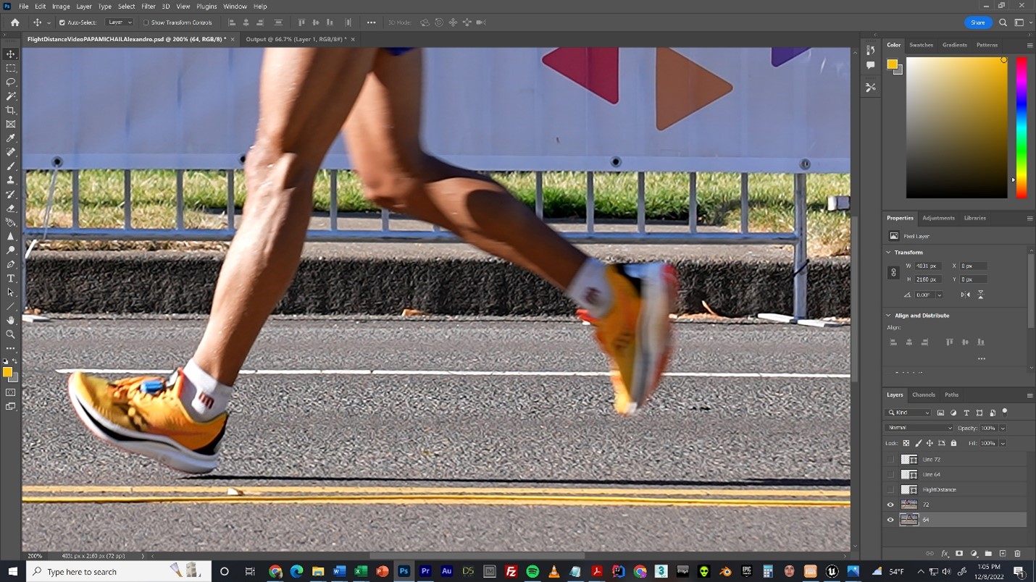1036x582 pixels.
Task: Open more options under Align in Properties
Action: pyautogui.click(x=982, y=359)
